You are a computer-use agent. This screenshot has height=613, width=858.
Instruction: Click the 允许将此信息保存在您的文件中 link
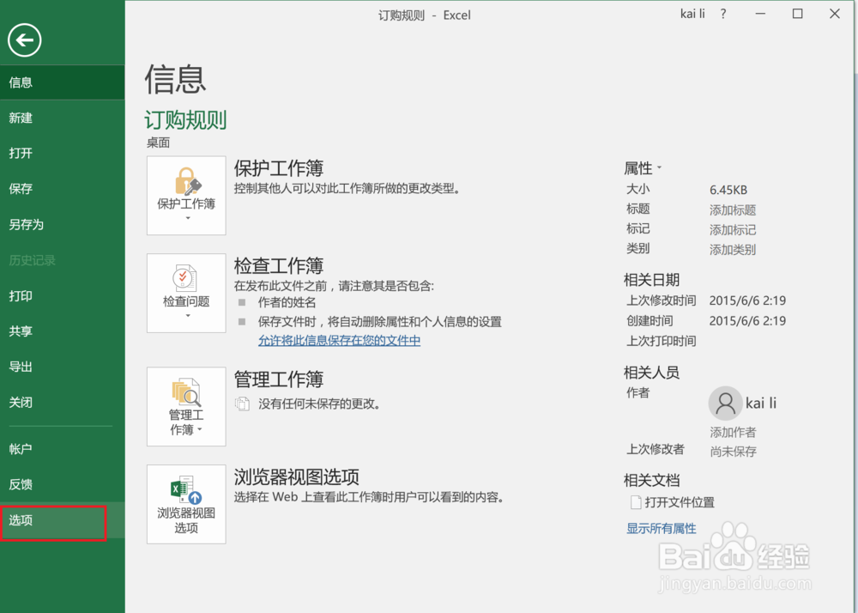point(339,341)
